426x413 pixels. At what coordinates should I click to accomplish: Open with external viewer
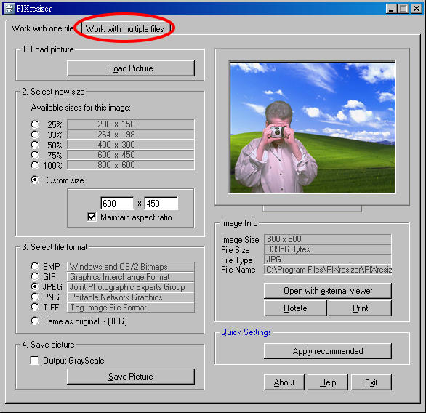(328, 291)
